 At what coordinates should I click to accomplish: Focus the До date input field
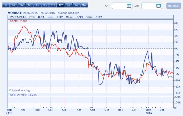pos(152,6)
